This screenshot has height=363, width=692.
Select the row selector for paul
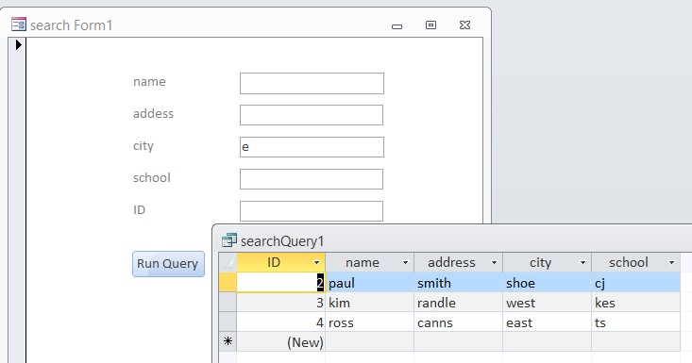click(x=228, y=282)
